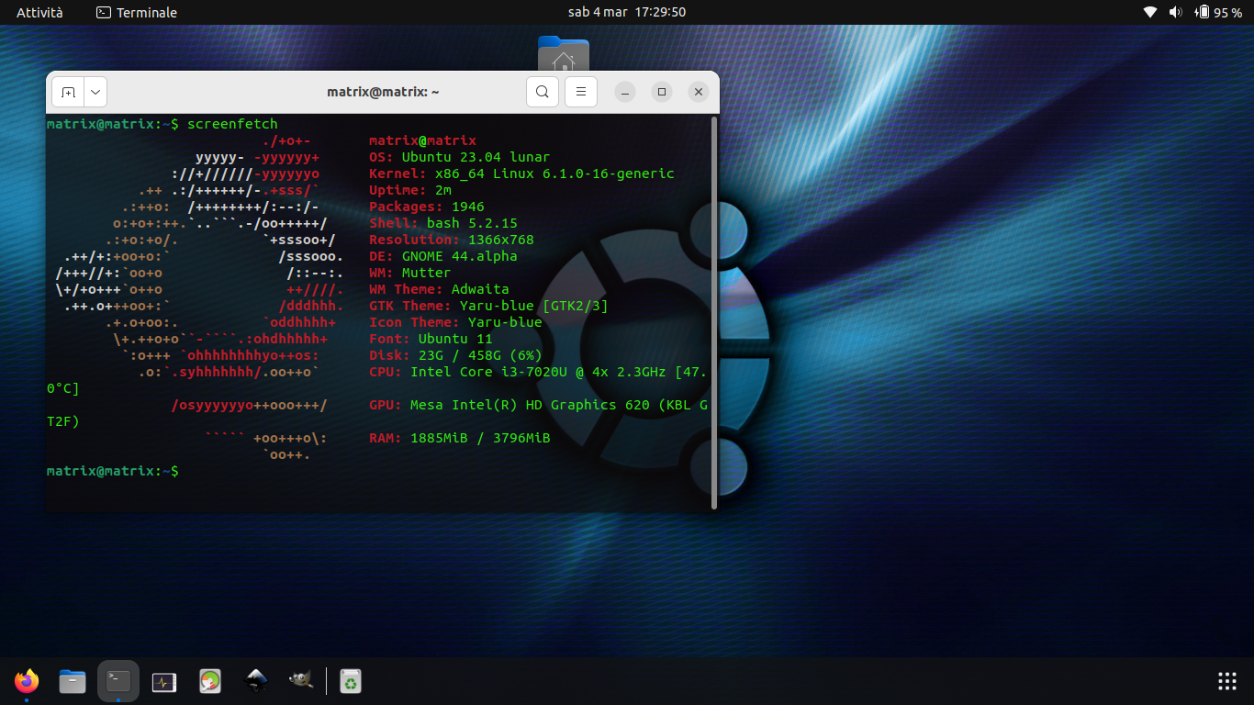Expand the new-tab dropdown arrow

tap(95, 92)
